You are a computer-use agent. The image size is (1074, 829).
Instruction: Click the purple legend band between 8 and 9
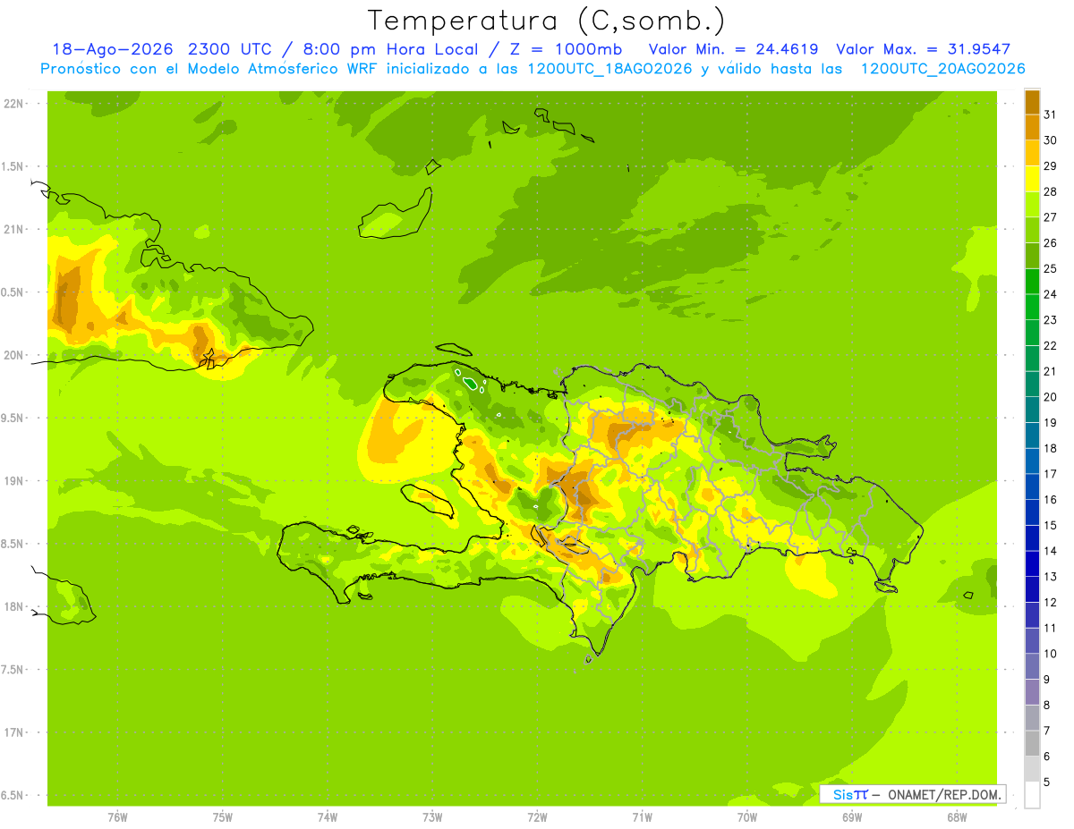tap(1032, 691)
